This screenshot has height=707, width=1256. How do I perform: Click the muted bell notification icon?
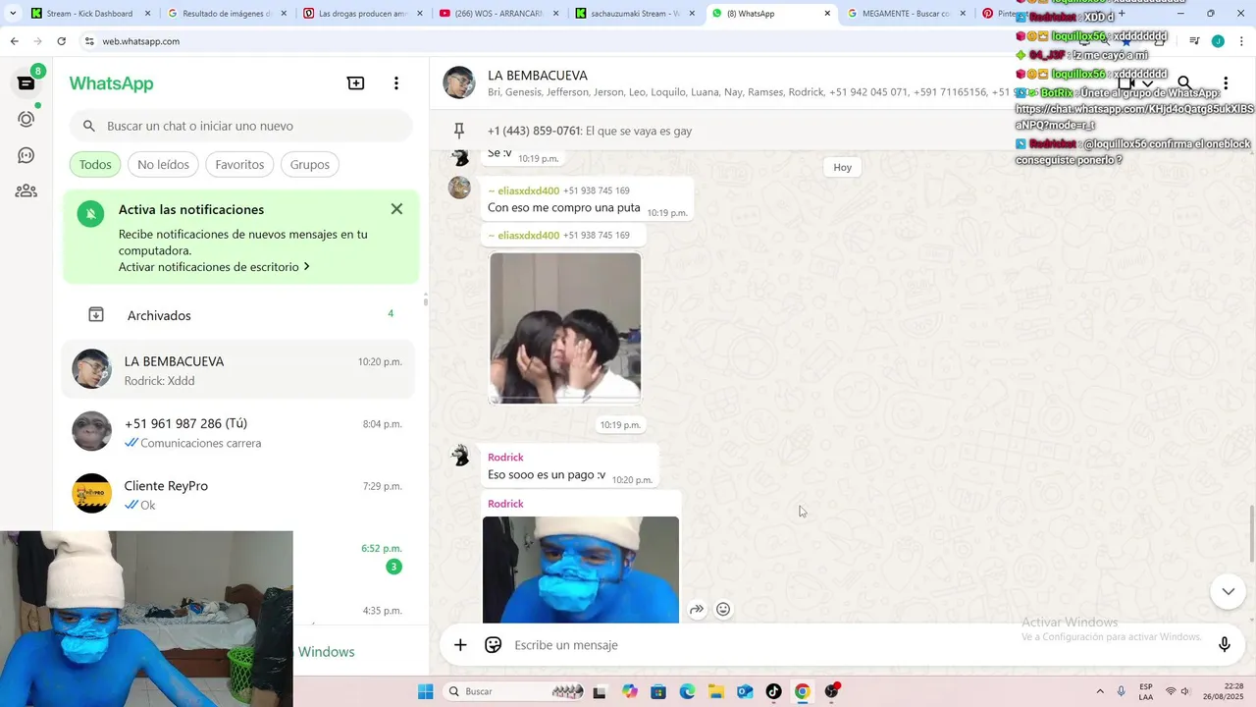(x=90, y=214)
